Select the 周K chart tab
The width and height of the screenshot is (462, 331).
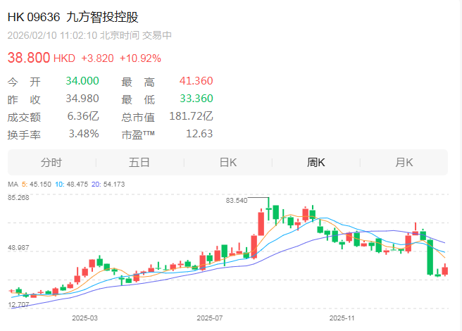tap(316, 163)
